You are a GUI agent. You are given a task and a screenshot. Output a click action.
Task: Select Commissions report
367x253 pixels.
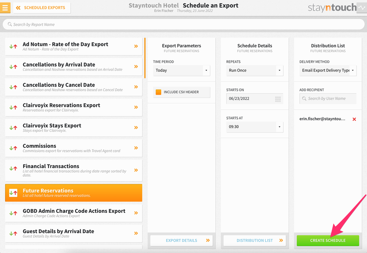click(73, 148)
